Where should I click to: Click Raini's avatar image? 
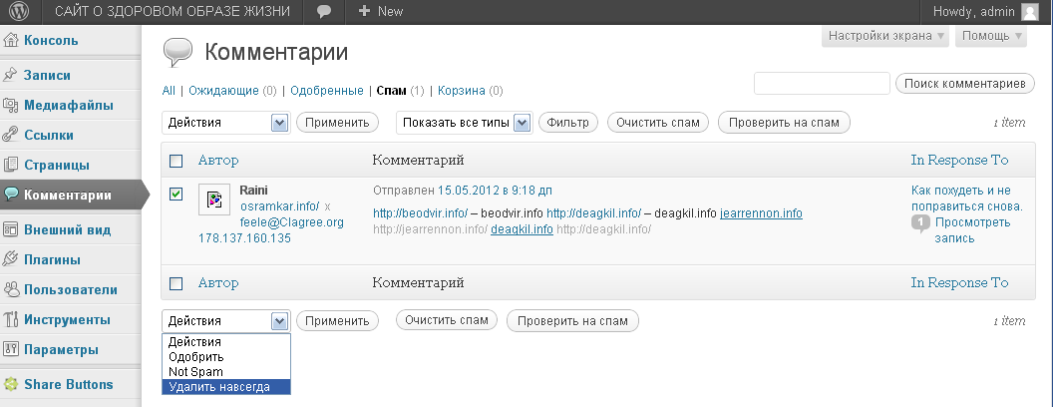(215, 199)
